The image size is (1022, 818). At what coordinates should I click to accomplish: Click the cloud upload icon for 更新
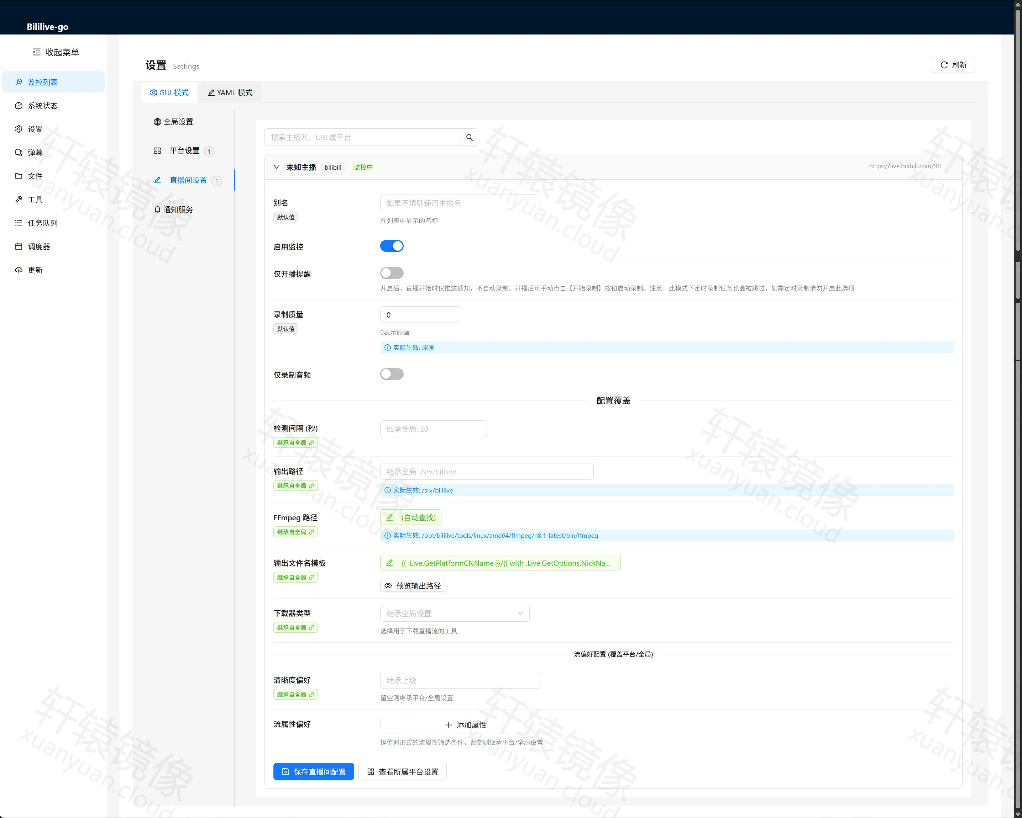pyautogui.click(x=19, y=270)
